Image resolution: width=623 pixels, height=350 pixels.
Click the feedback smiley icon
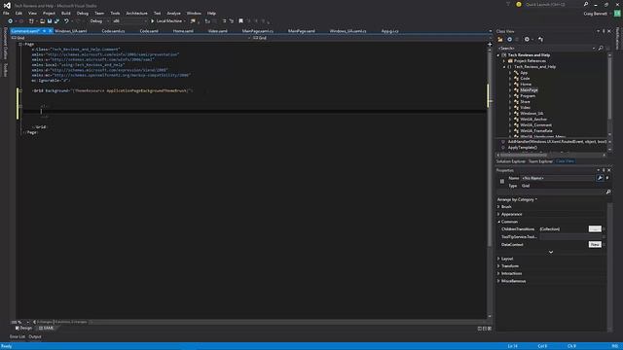click(x=519, y=4)
